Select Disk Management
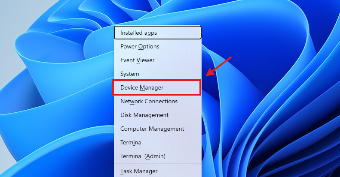The height and width of the screenshot is (177, 340). tap(158, 115)
